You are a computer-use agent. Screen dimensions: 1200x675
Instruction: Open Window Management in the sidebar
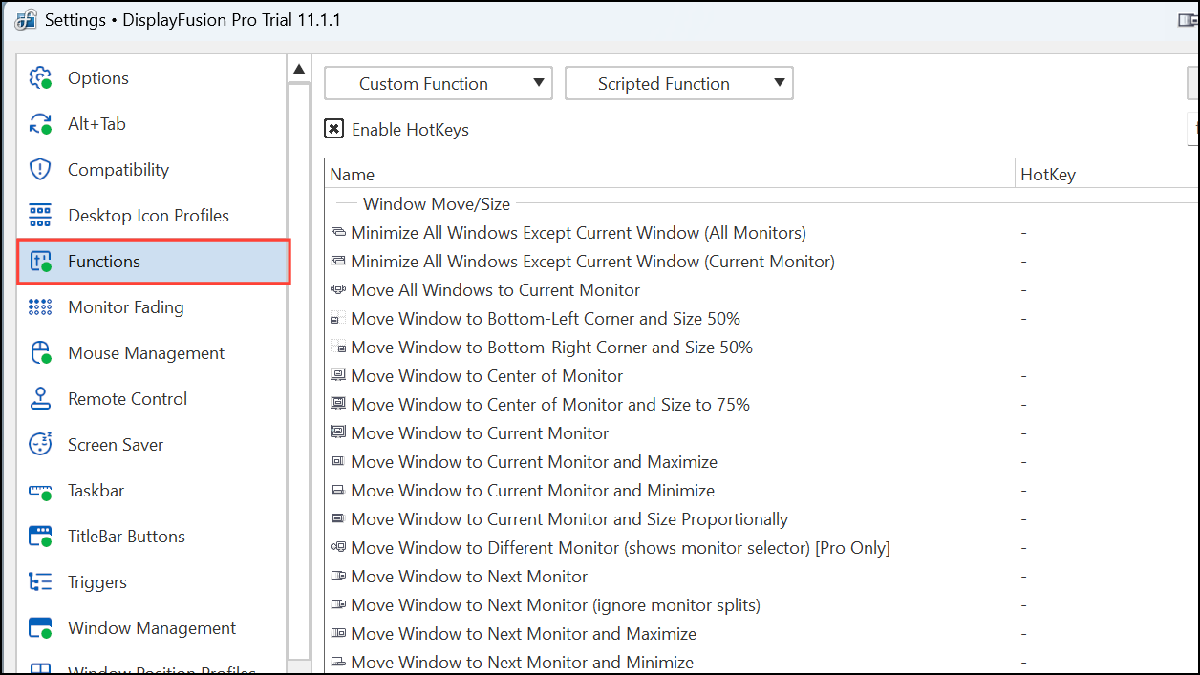(x=152, y=628)
